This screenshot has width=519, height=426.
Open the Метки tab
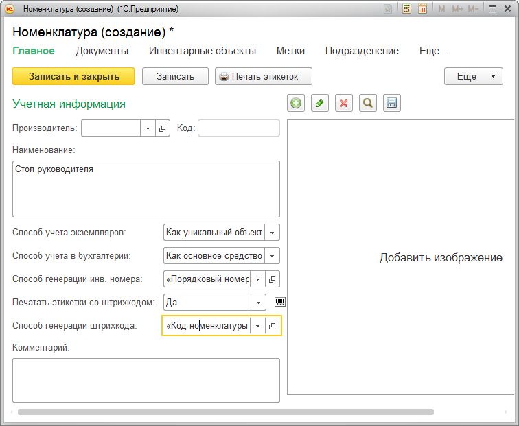tap(290, 51)
